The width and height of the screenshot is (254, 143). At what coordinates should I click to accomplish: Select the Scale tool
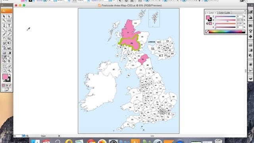[x=9, y=39]
